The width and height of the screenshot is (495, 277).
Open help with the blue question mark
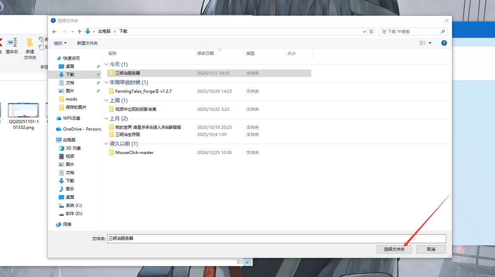[444, 43]
